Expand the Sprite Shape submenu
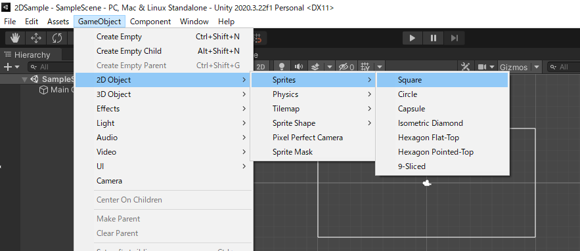This screenshot has height=251, width=580. coord(313,123)
